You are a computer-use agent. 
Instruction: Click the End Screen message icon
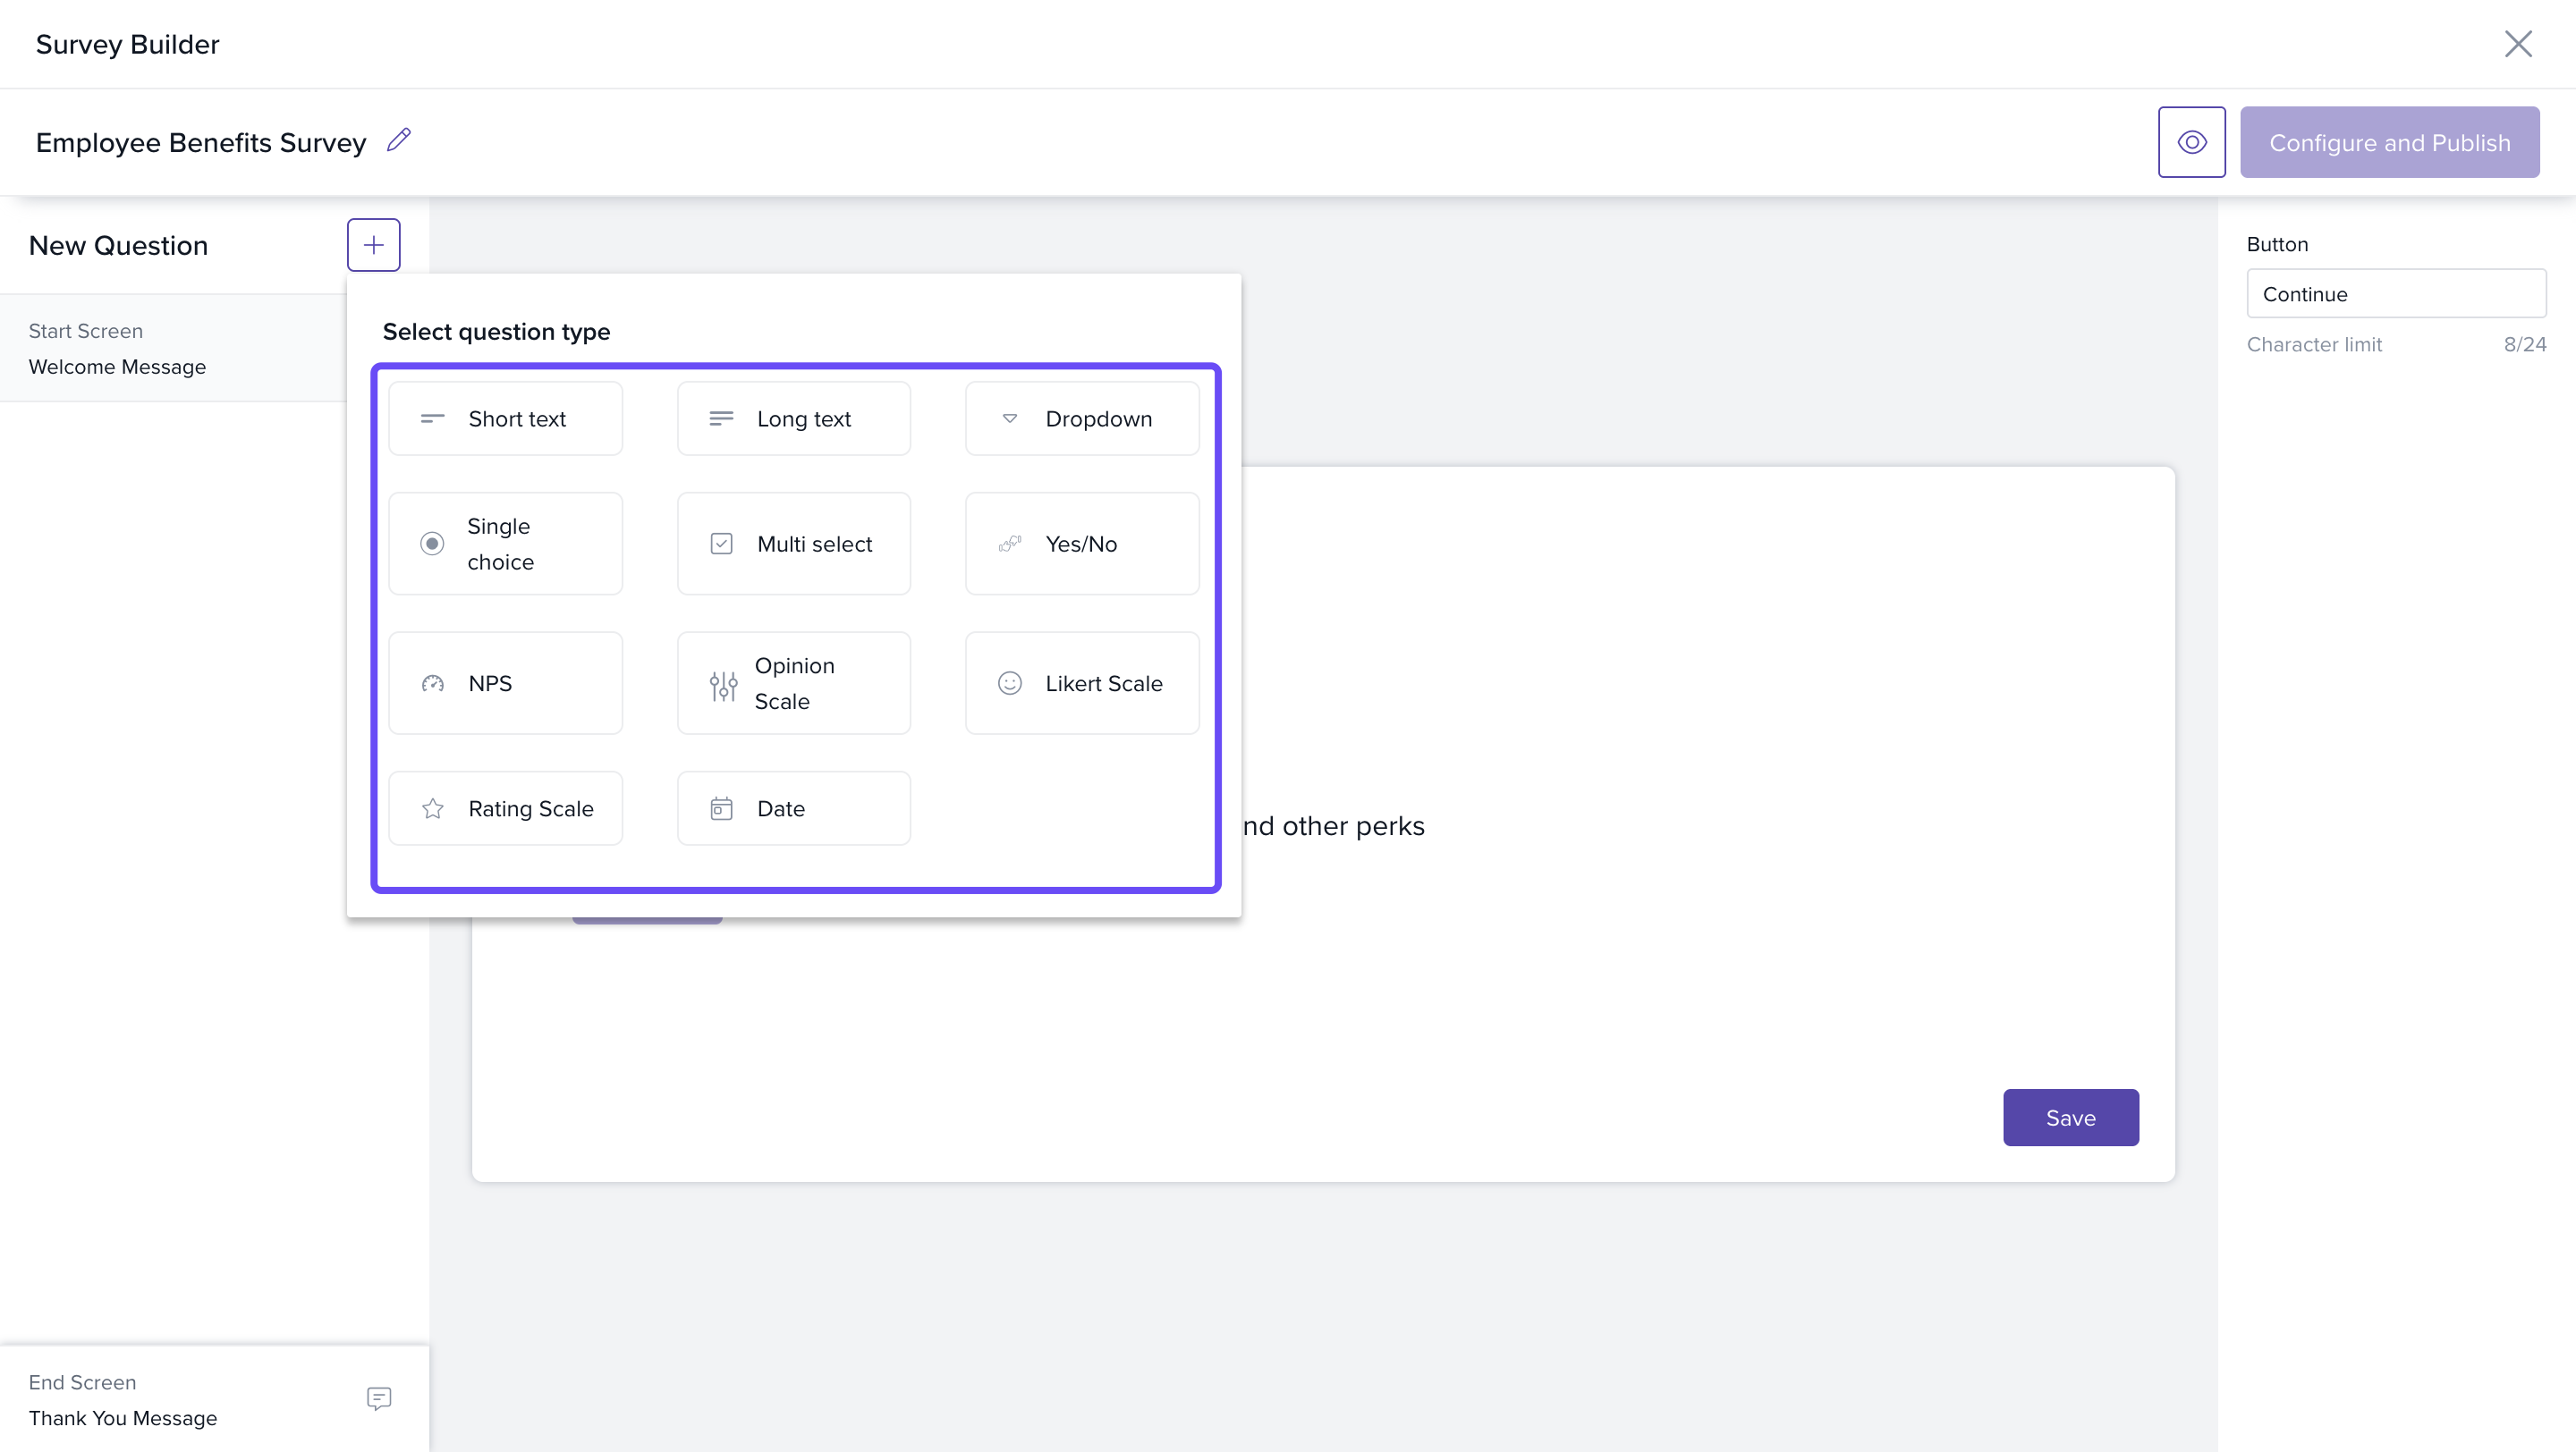click(x=379, y=1399)
